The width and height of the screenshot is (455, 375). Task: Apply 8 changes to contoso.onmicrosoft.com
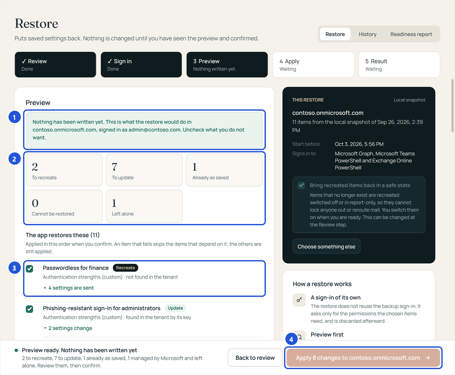pyautogui.click(x=363, y=358)
